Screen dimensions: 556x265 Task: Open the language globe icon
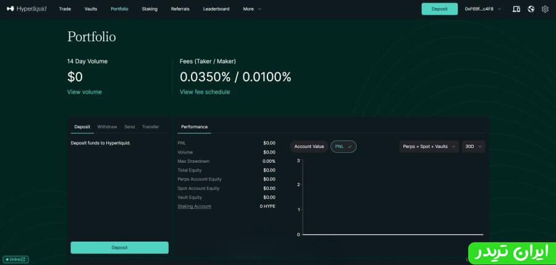pos(531,9)
